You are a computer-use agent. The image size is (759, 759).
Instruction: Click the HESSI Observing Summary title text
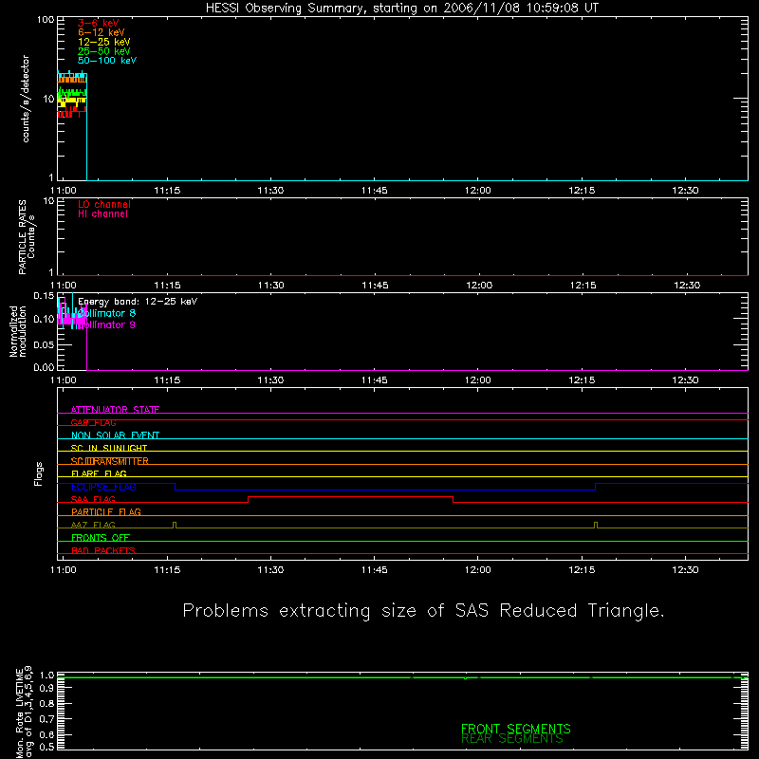click(401, 9)
